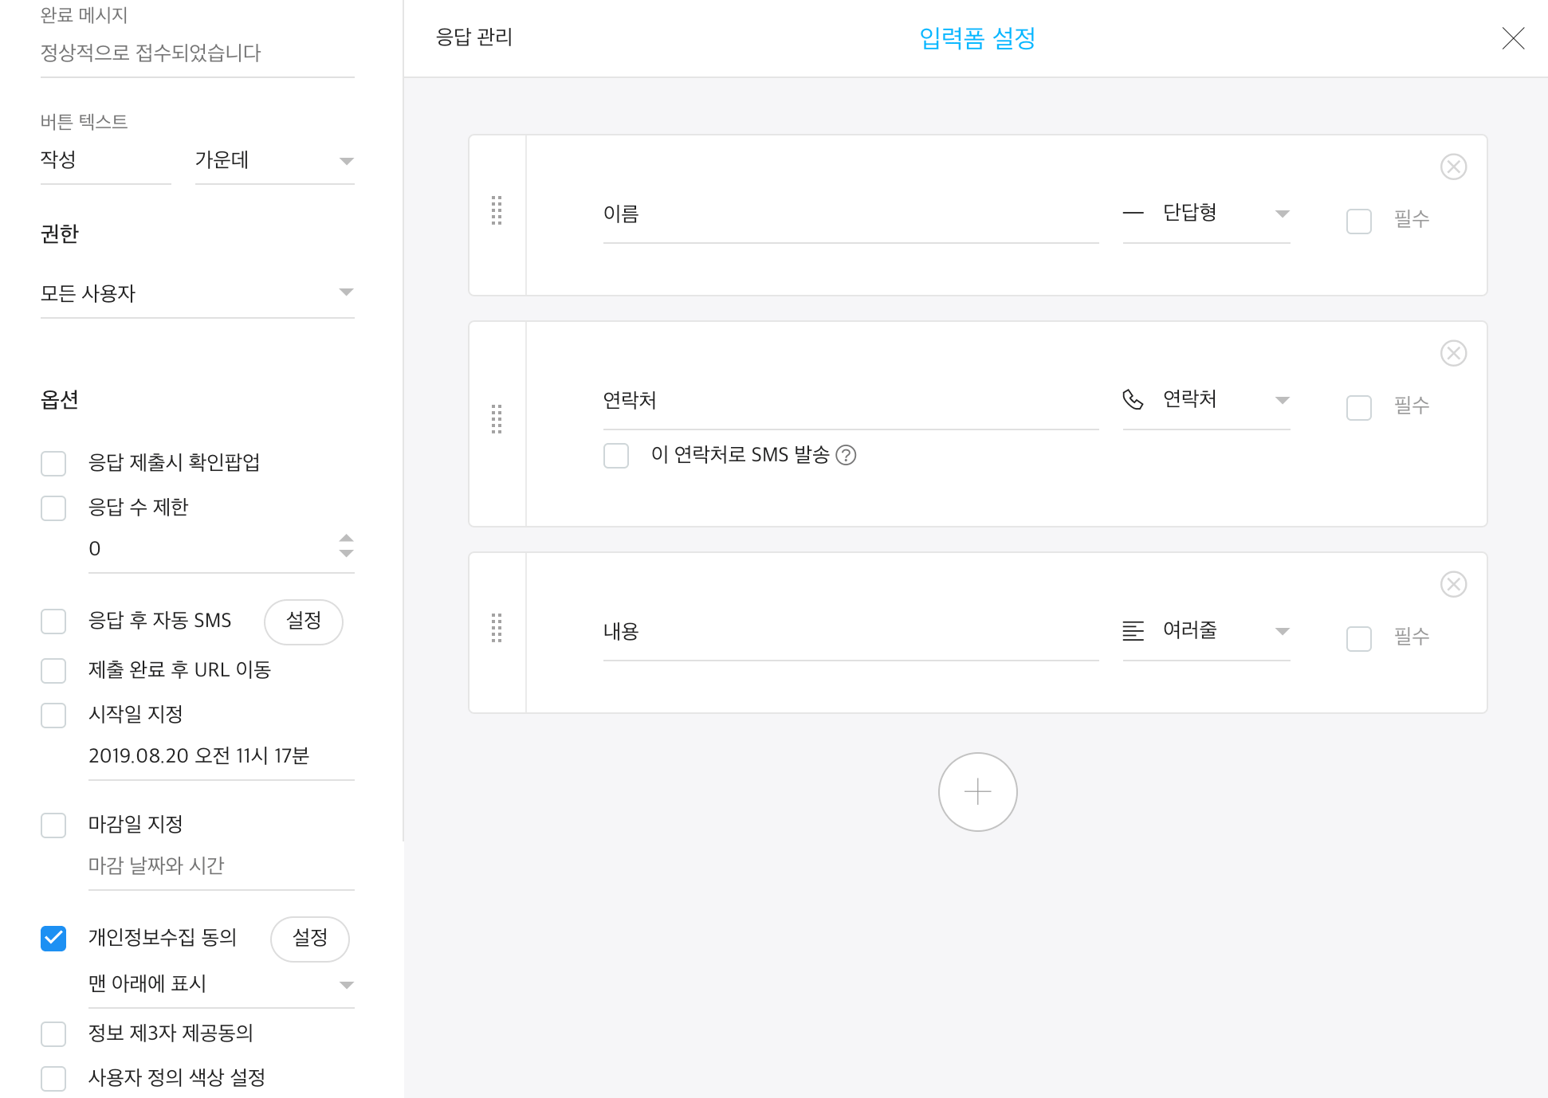The width and height of the screenshot is (1548, 1098).
Task: Delete the 연락처 field using circle X
Action: pyautogui.click(x=1453, y=354)
